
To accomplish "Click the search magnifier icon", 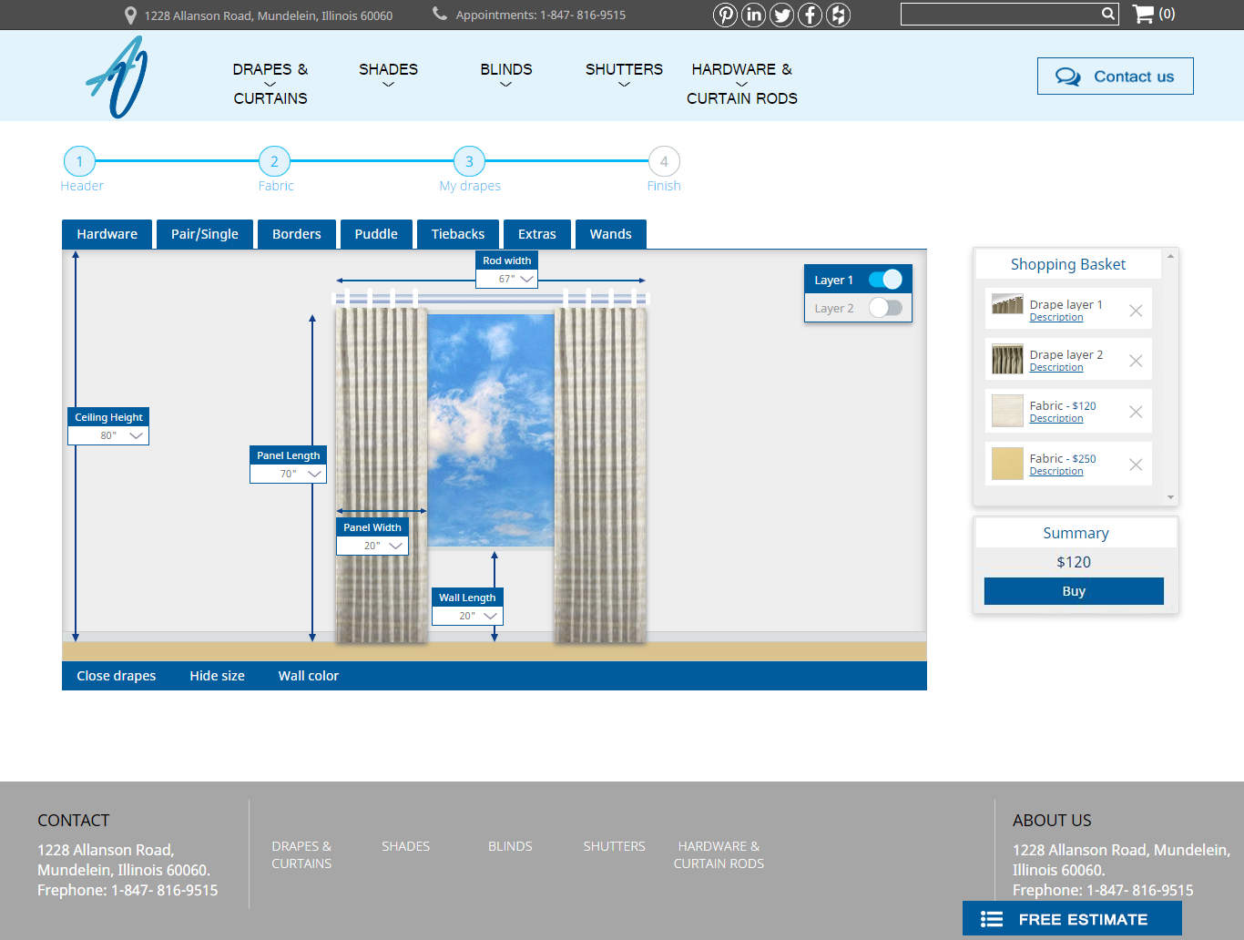I will (x=1107, y=14).
